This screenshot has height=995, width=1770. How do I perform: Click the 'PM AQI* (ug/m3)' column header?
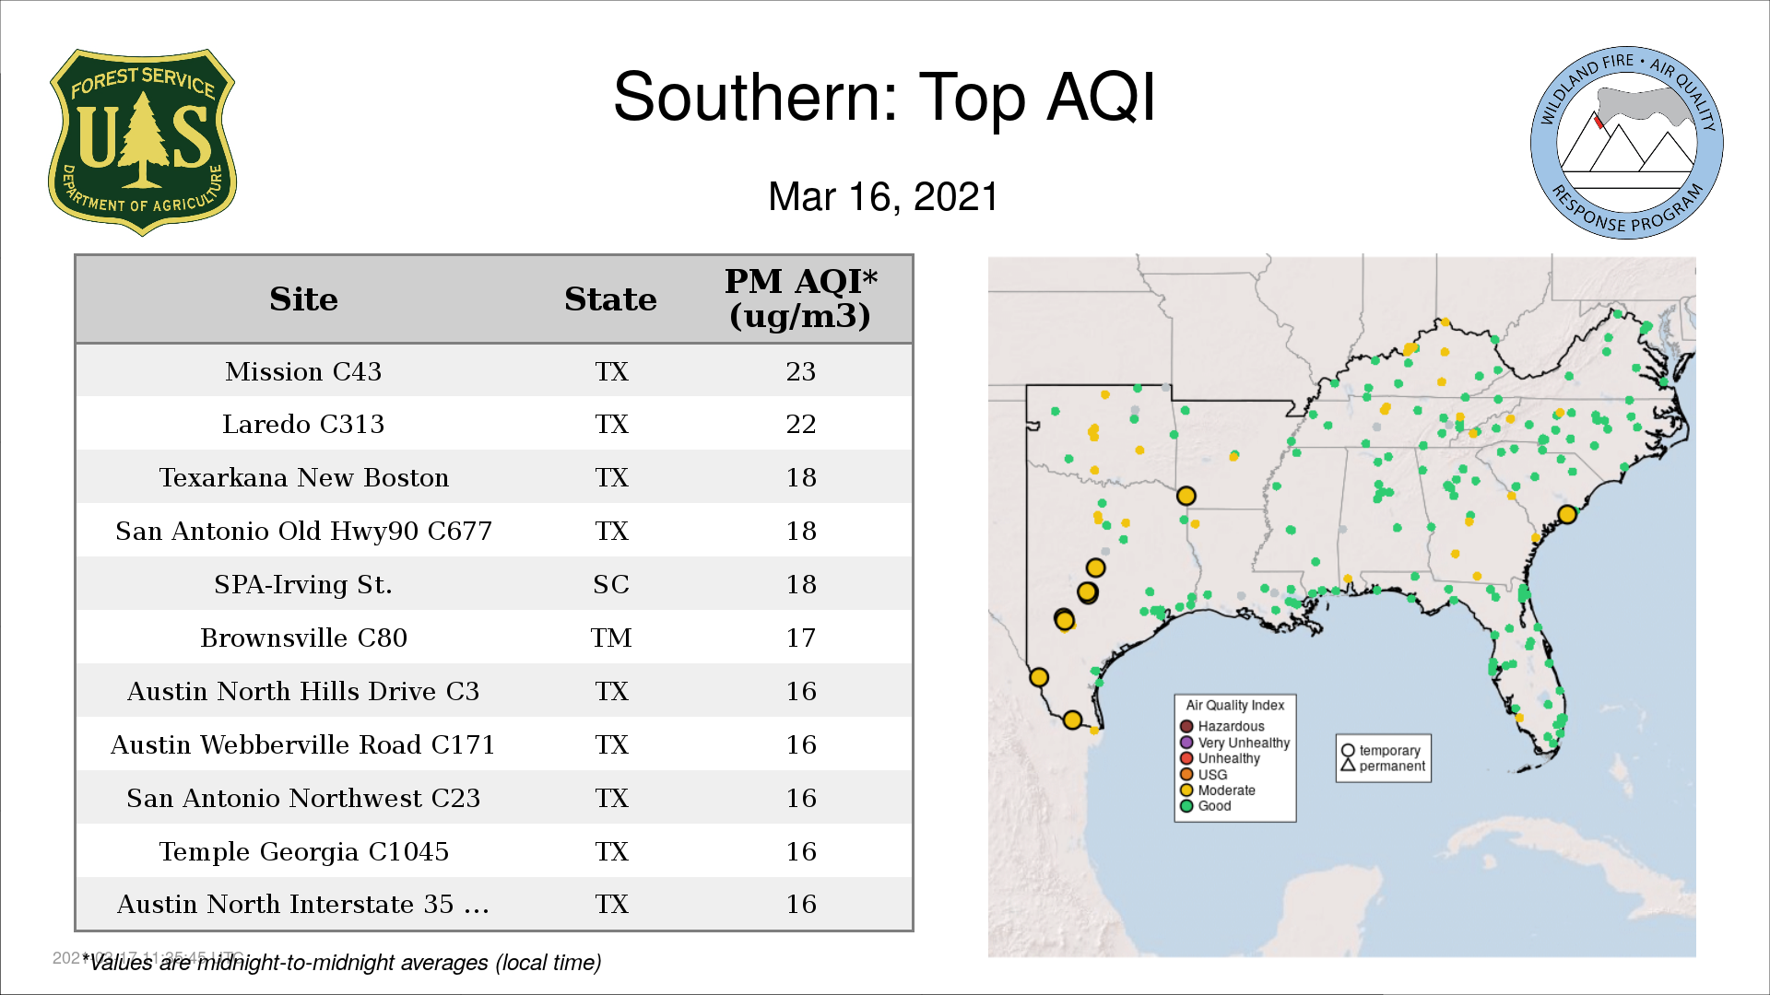click(x=800, y=298)
